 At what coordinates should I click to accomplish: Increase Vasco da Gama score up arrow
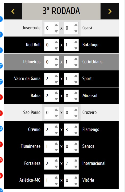56,76
